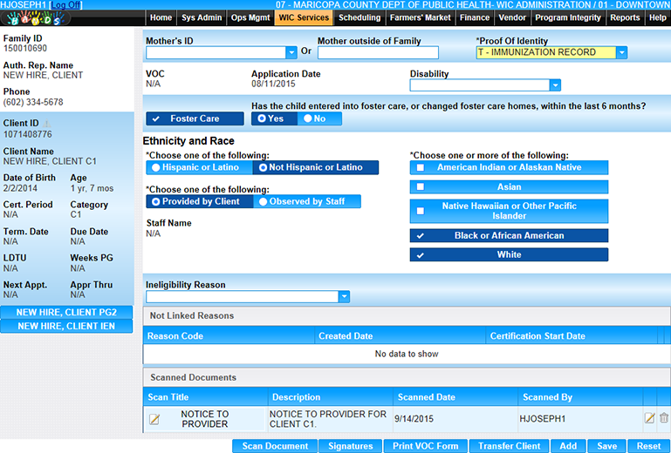The height and width of the screenshot is (453, 671).
Task: Open the Farmers' Market menu
Action: (420, 17)
